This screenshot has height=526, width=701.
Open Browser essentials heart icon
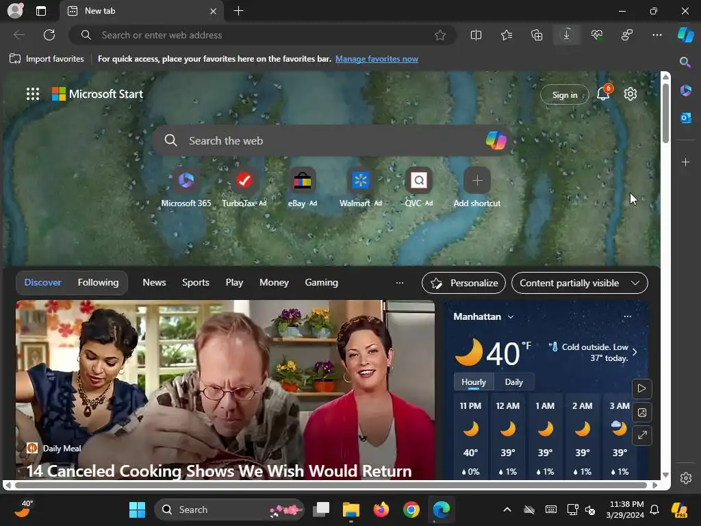[x=597, y=35]
